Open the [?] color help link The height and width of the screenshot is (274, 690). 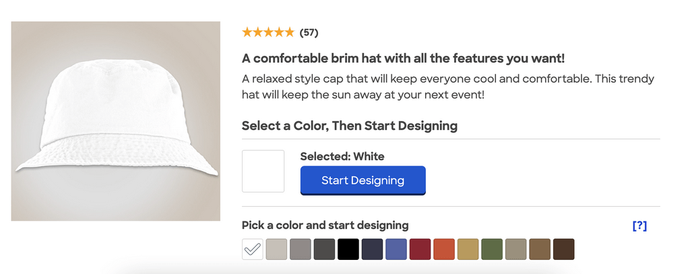639,226
